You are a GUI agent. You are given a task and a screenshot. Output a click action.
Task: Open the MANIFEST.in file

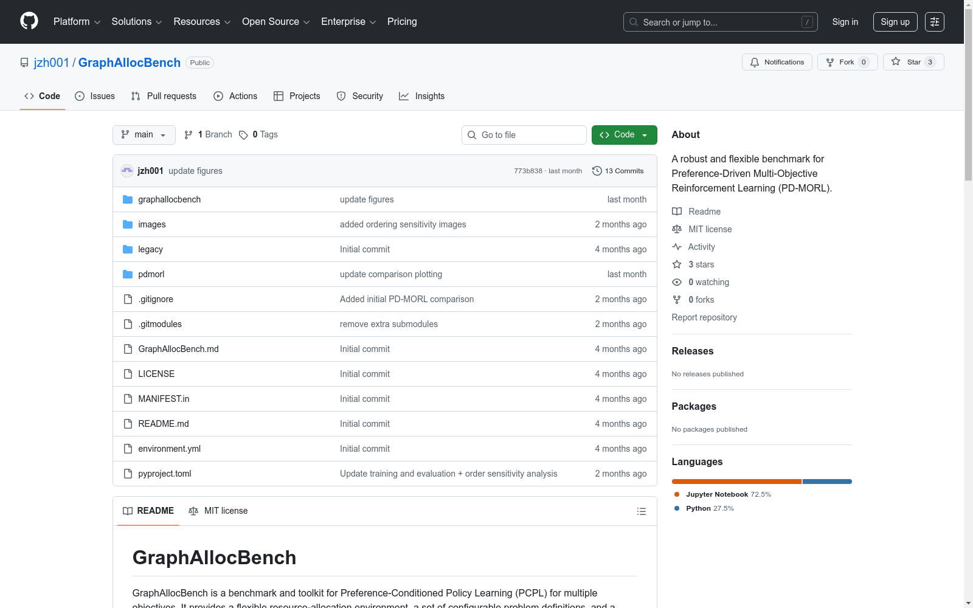tap(164, 399)
